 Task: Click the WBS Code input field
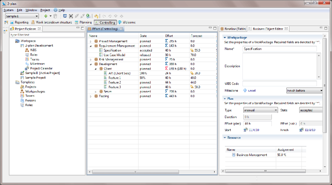(279, 84)
